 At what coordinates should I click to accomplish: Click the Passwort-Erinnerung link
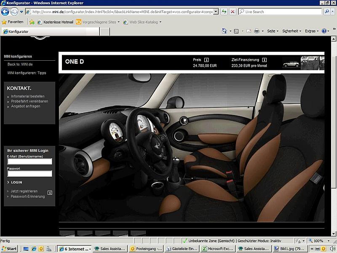28,196
